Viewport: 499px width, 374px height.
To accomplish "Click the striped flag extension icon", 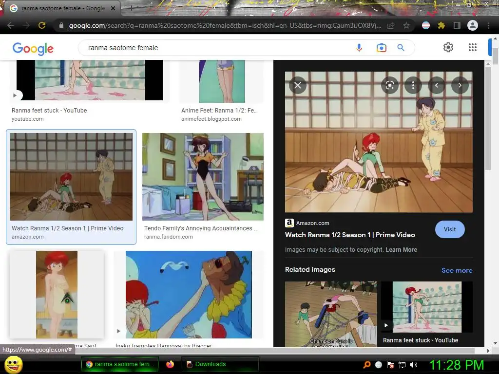I will (x=426, y=25).
